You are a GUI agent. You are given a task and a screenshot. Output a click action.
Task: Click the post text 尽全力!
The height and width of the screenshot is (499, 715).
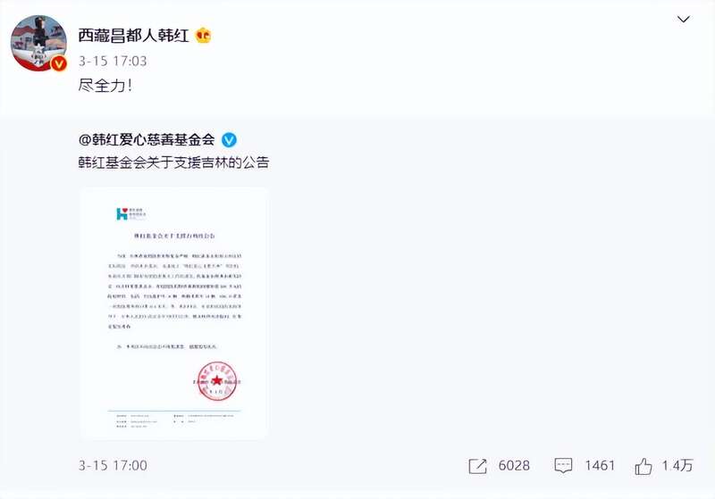coord(105,85)
